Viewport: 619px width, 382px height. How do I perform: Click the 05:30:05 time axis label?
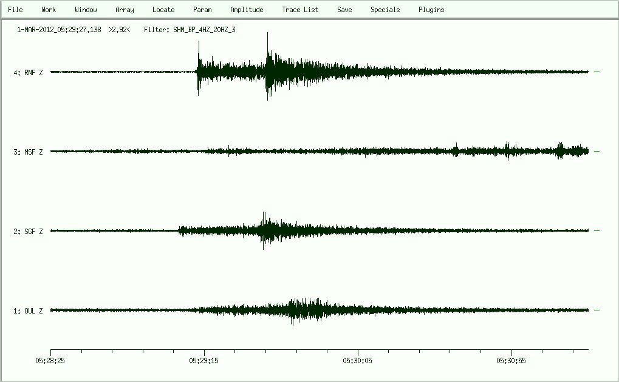click(x=358, y=360)
